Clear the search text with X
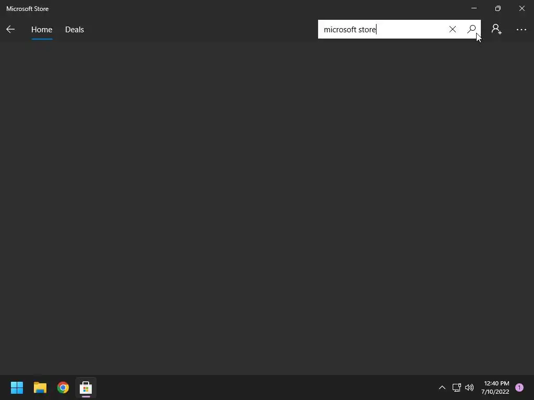The width and height of the screenshot is (534, 400). pyautogui.click(x=452, y=29)
